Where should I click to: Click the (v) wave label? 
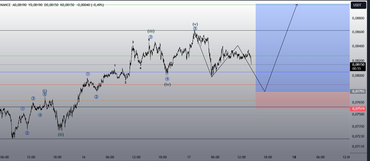click(x=195, y=24)
